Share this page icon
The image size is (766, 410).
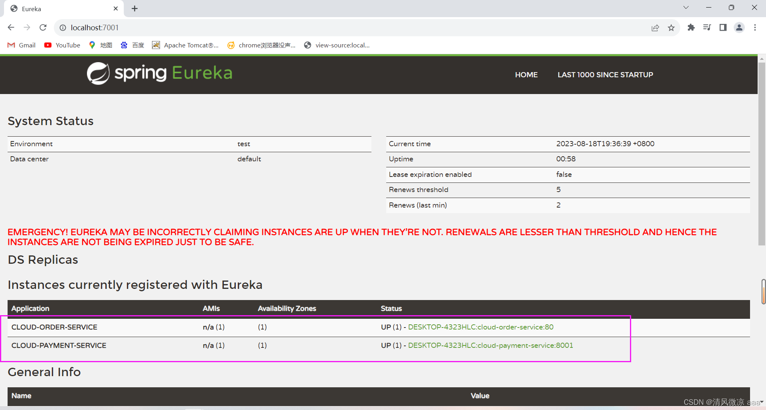pos(655,27)
